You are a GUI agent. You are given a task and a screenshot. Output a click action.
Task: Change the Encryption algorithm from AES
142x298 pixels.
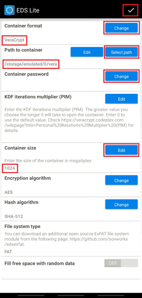(121, 180)
